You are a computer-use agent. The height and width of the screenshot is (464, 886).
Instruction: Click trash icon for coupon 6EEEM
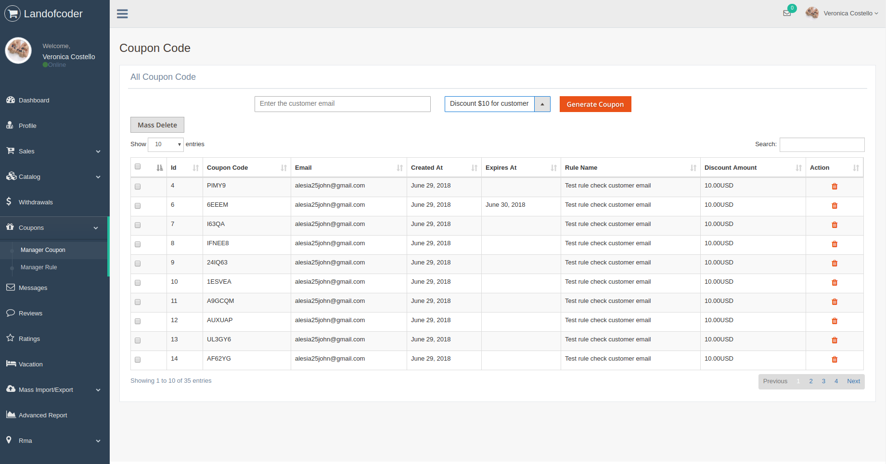835,206
